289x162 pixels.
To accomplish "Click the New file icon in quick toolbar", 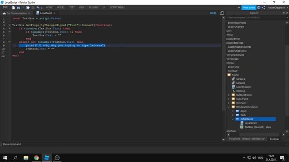I will (14, 8).
